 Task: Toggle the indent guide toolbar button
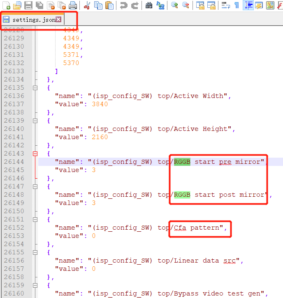pyautogui.click(x=248, y=5)
